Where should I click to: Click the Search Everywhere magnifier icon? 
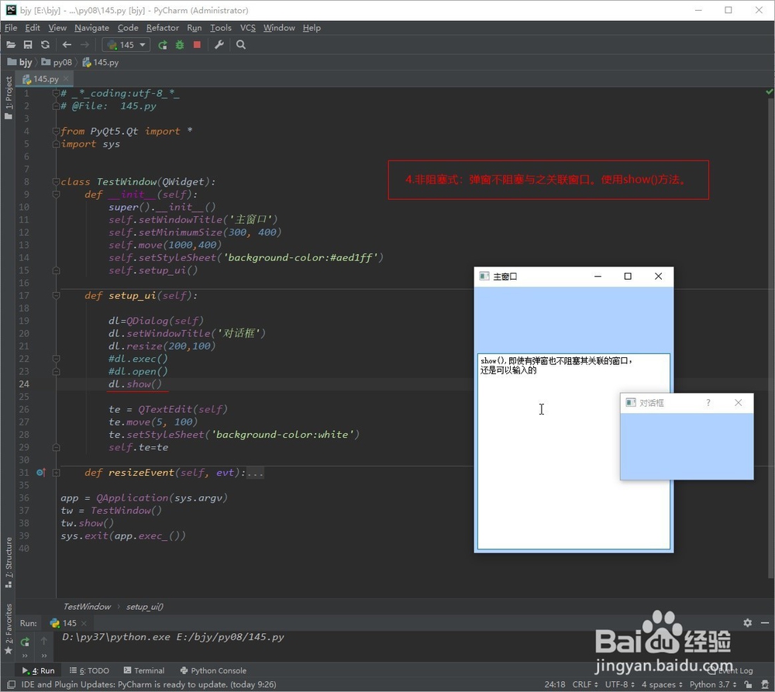tap(241, 44)
